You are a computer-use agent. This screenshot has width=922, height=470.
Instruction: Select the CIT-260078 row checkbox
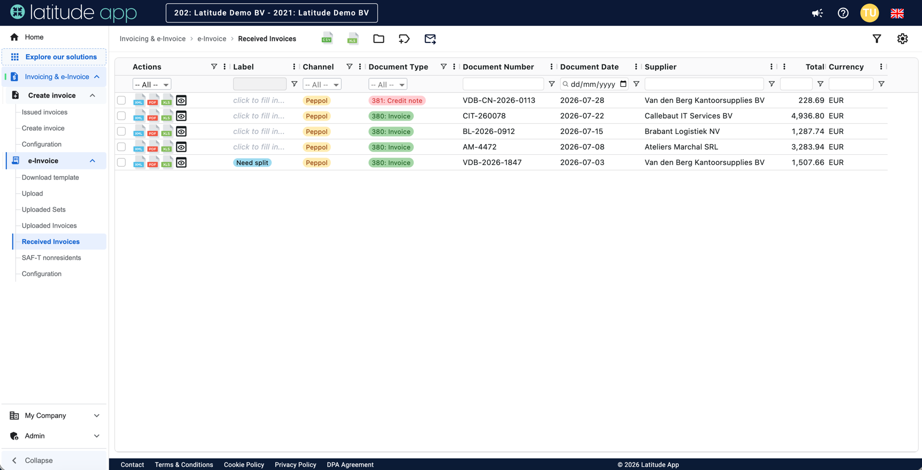tap(122, 116)
